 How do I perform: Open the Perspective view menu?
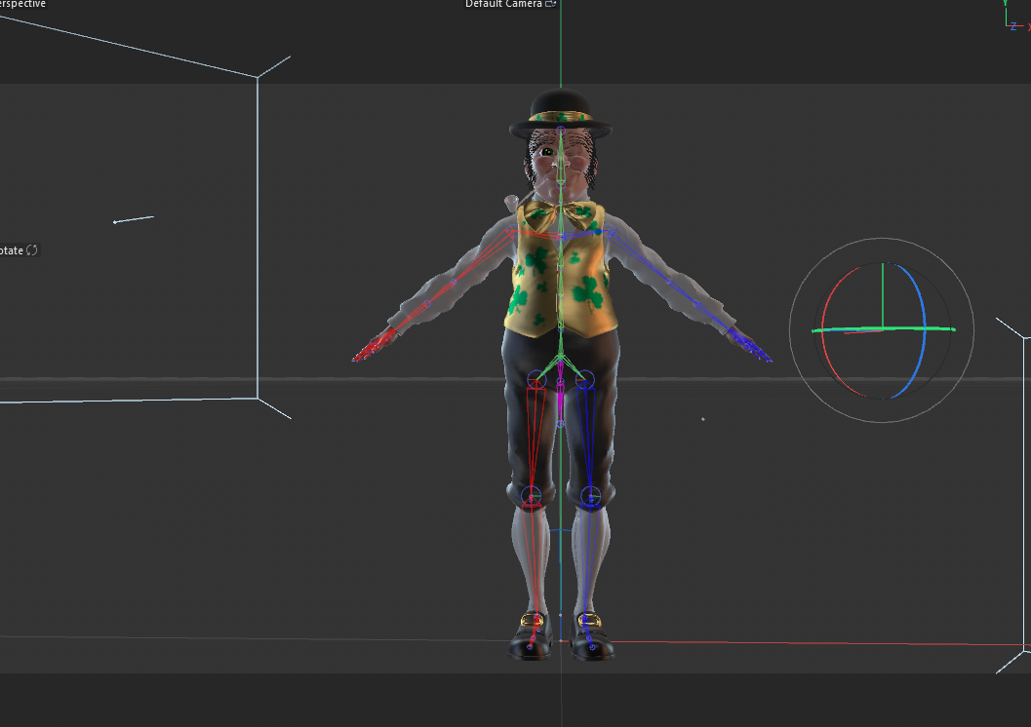22,5
